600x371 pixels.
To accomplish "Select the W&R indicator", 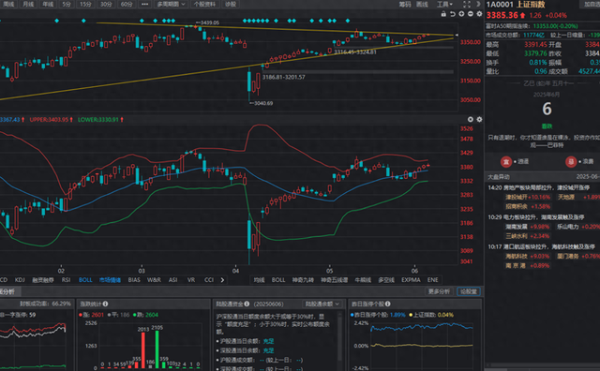I will (x=154, y=280).
